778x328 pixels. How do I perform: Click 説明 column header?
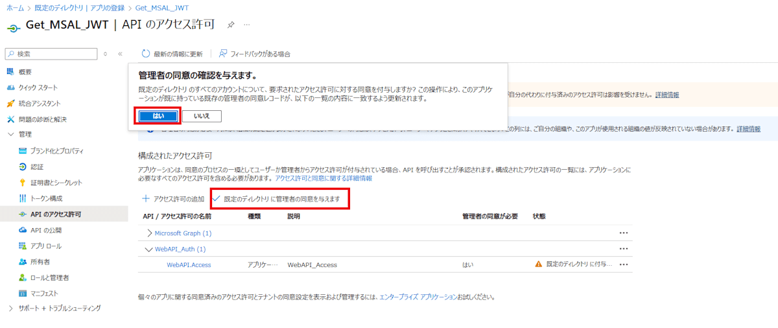[x=294, y=216]
